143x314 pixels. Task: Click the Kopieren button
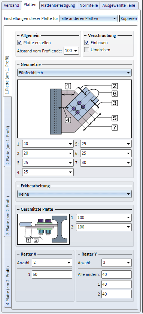128,18
